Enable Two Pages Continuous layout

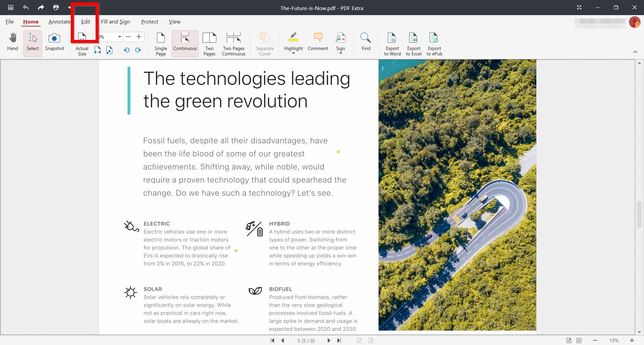[233, 44]
